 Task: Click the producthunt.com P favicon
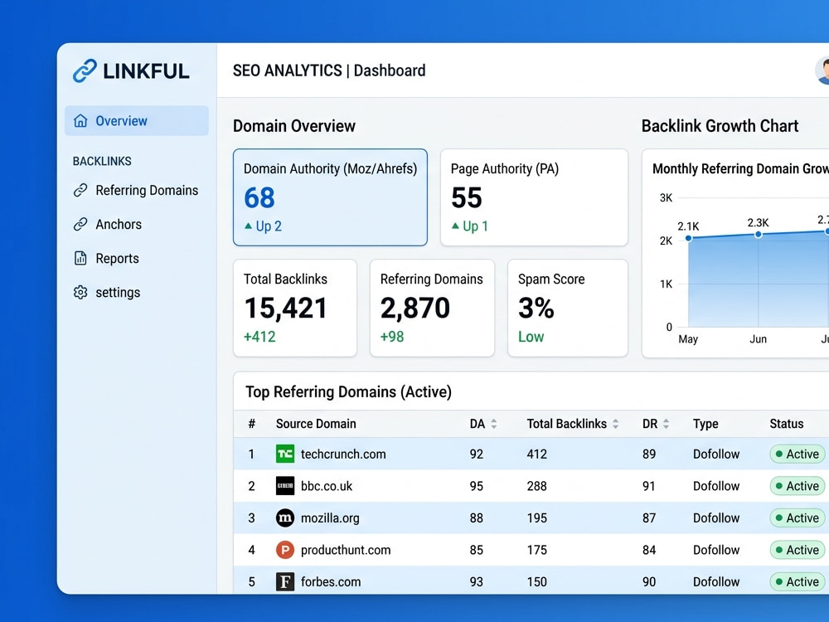pyautogui.click(x=285, y=550)
